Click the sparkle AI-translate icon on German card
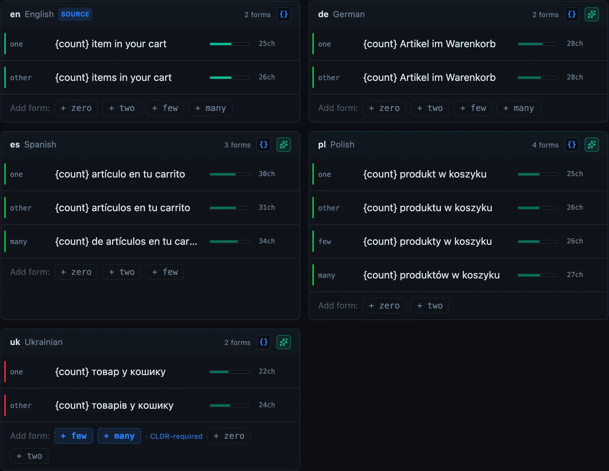609x471 pixels. 591,14
